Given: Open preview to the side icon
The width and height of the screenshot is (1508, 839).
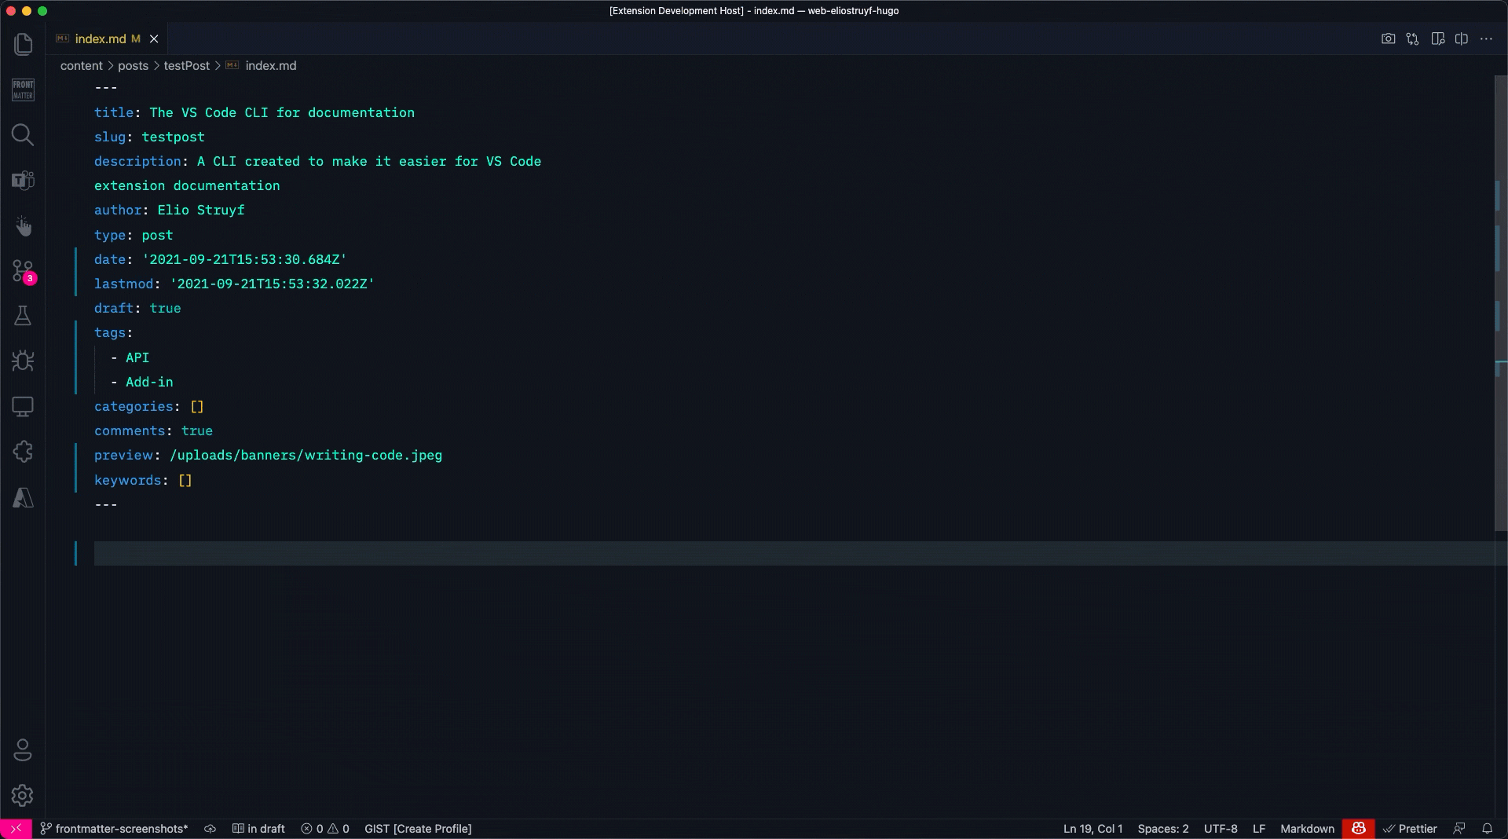Looking at the screenshot, I should (1437, 38).
